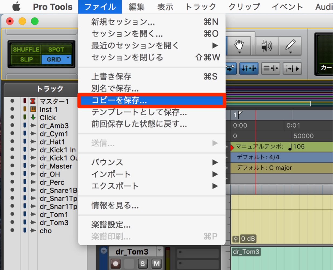Open the Pro Tools application menu
Image resolution: width=333 pixels, height=270 pixels.
(x=53, y=7)
